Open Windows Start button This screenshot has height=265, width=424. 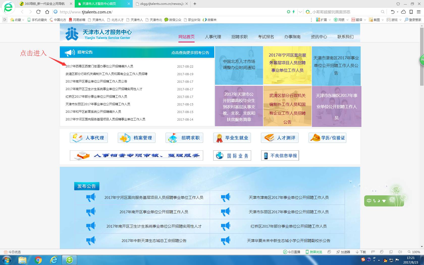(x=7, y=260)
